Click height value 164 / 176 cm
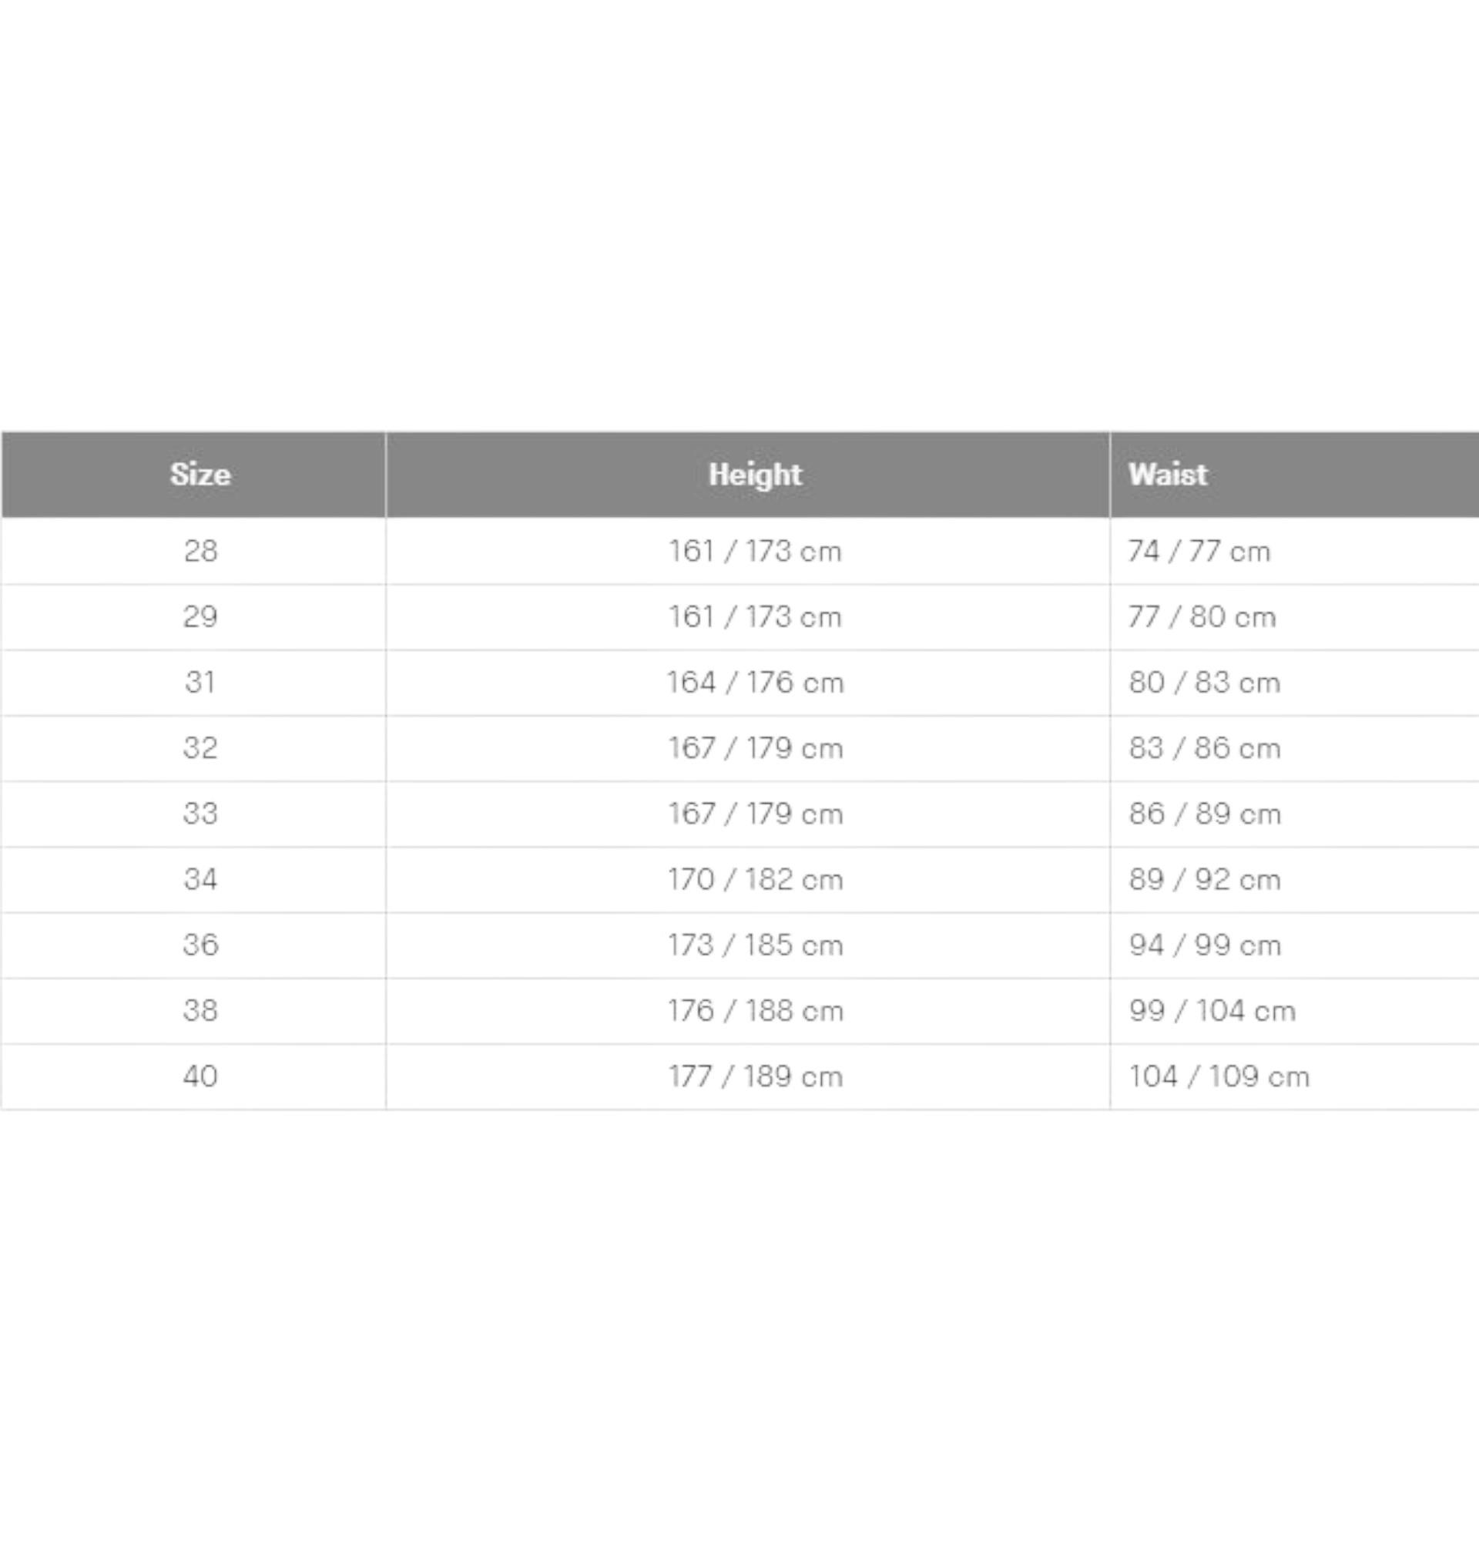This screenshot has width=1479, height=1541. [x=755, y=683]
